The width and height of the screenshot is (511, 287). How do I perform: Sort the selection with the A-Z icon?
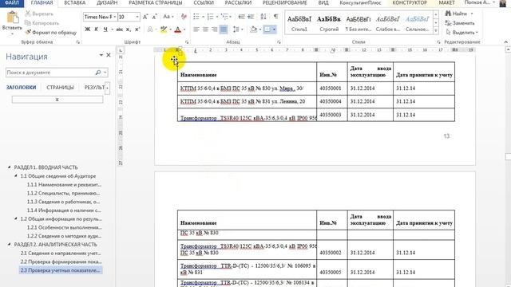pos(263,17)
